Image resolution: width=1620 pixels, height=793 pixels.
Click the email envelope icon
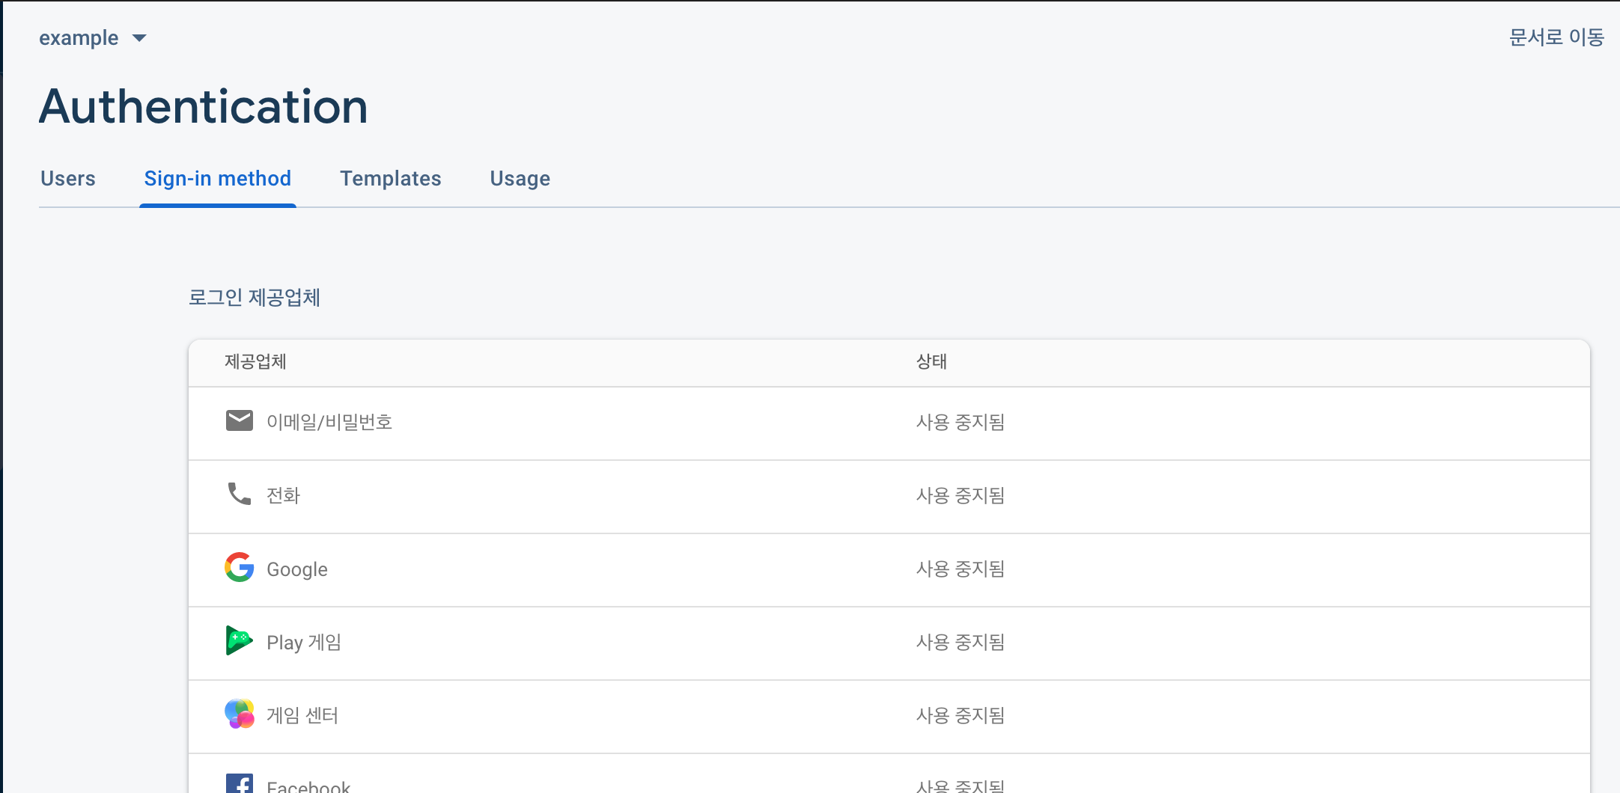[240, 421]
